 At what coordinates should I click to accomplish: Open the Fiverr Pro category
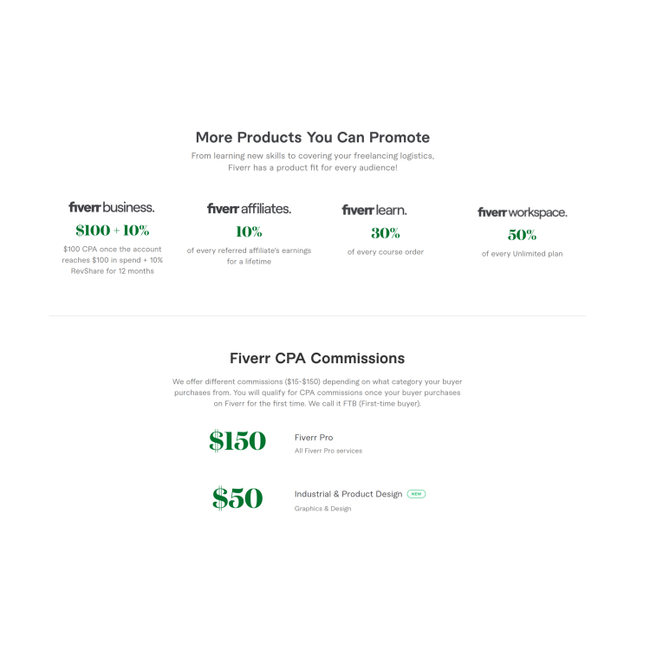tap(314, 438)
